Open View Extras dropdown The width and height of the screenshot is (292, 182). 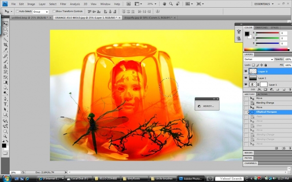pos(138,4)
